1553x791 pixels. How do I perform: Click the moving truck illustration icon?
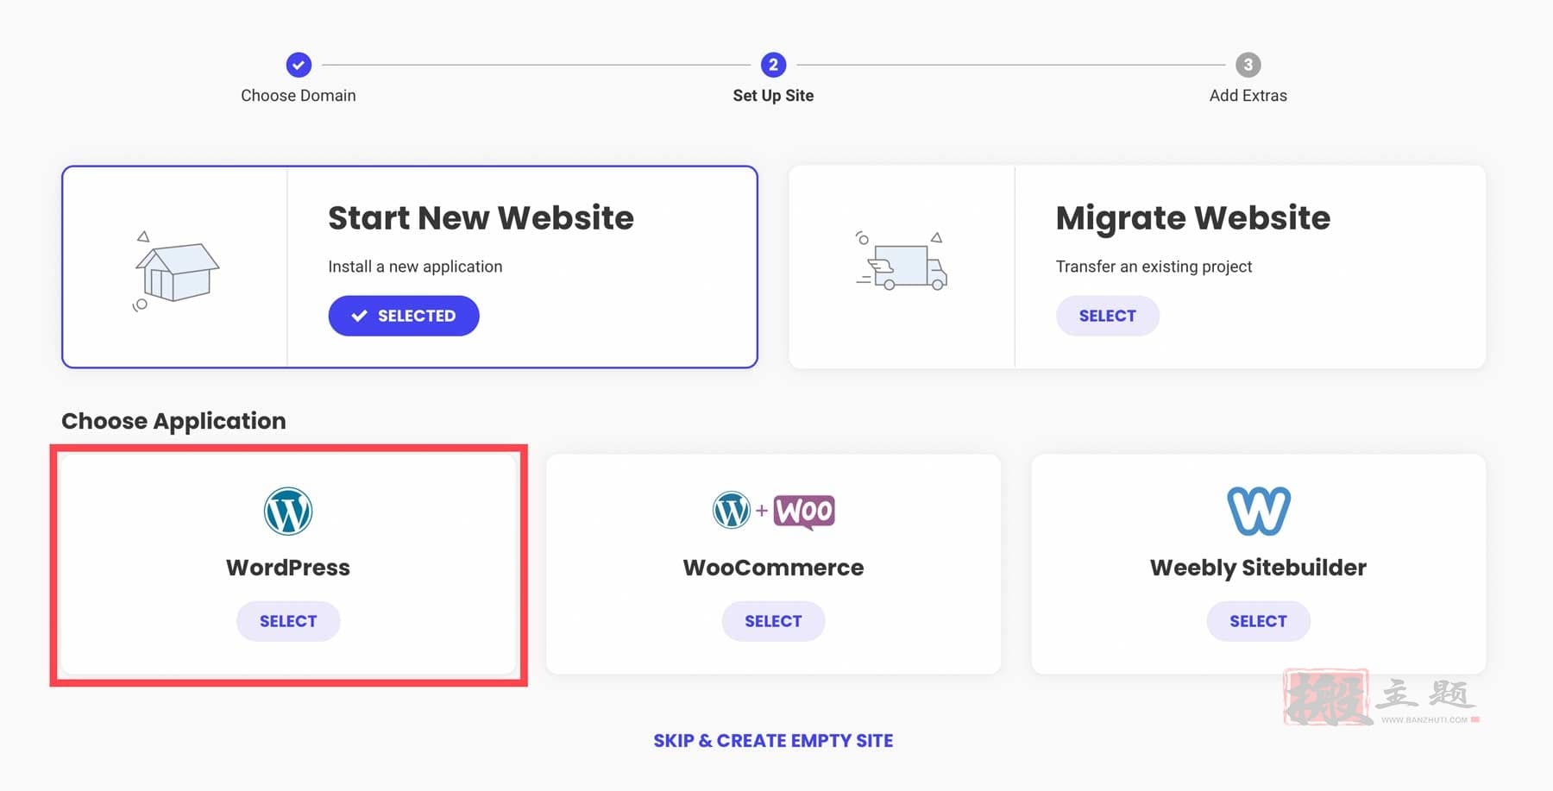902,261
